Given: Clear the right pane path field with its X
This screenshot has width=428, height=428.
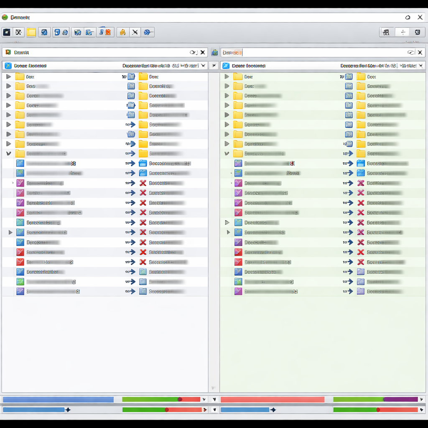Looking at the screenshot, I should point(420,52).
